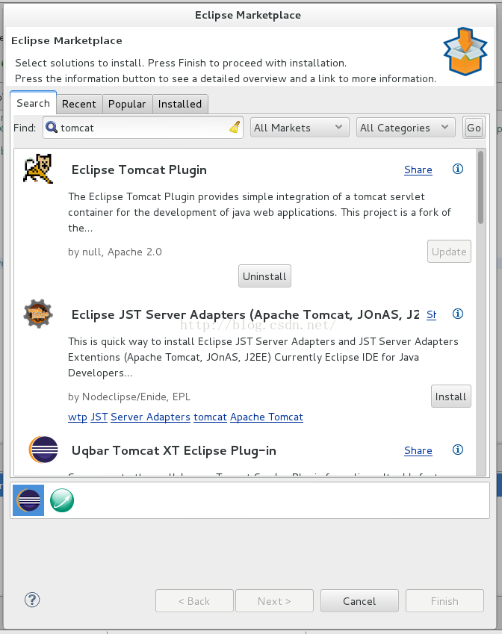This screenshot has width=502, height=634.
Task: Click the Uqbar Tomcat XT Eclipse Plug-in title
Action: (174, 450)
